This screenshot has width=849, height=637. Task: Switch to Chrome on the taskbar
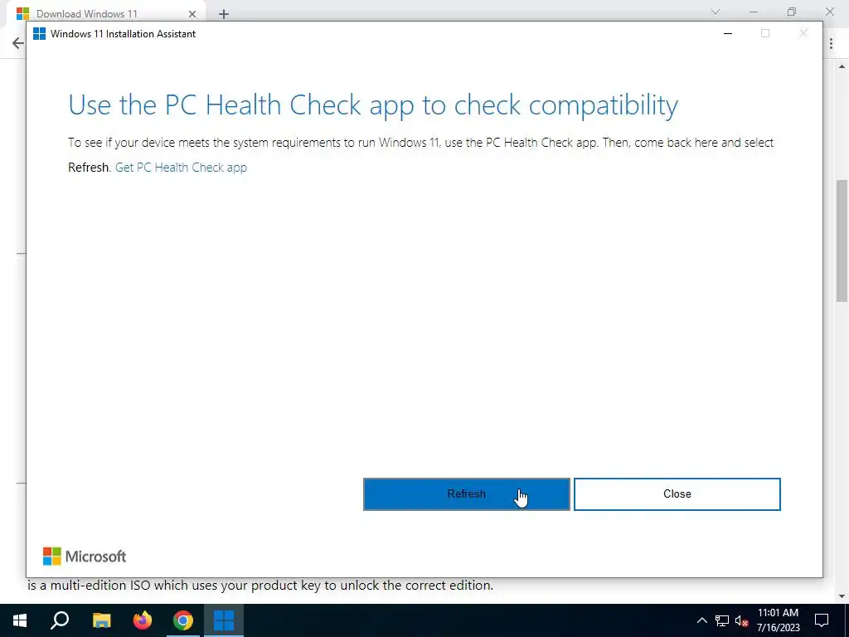(x=183, y=620)
